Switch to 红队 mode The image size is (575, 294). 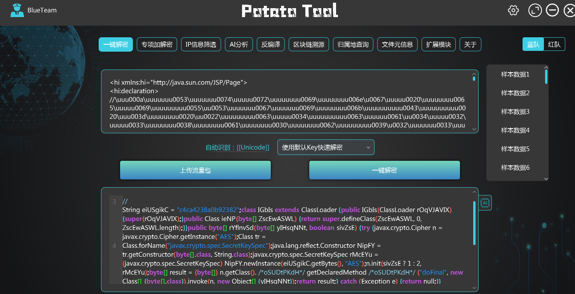click(554, 44)
